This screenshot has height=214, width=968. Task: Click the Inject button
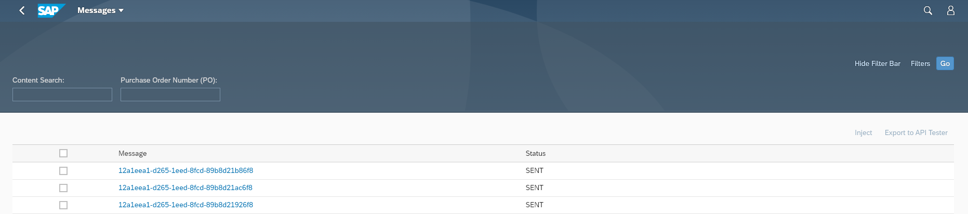(x=863, y=133)
